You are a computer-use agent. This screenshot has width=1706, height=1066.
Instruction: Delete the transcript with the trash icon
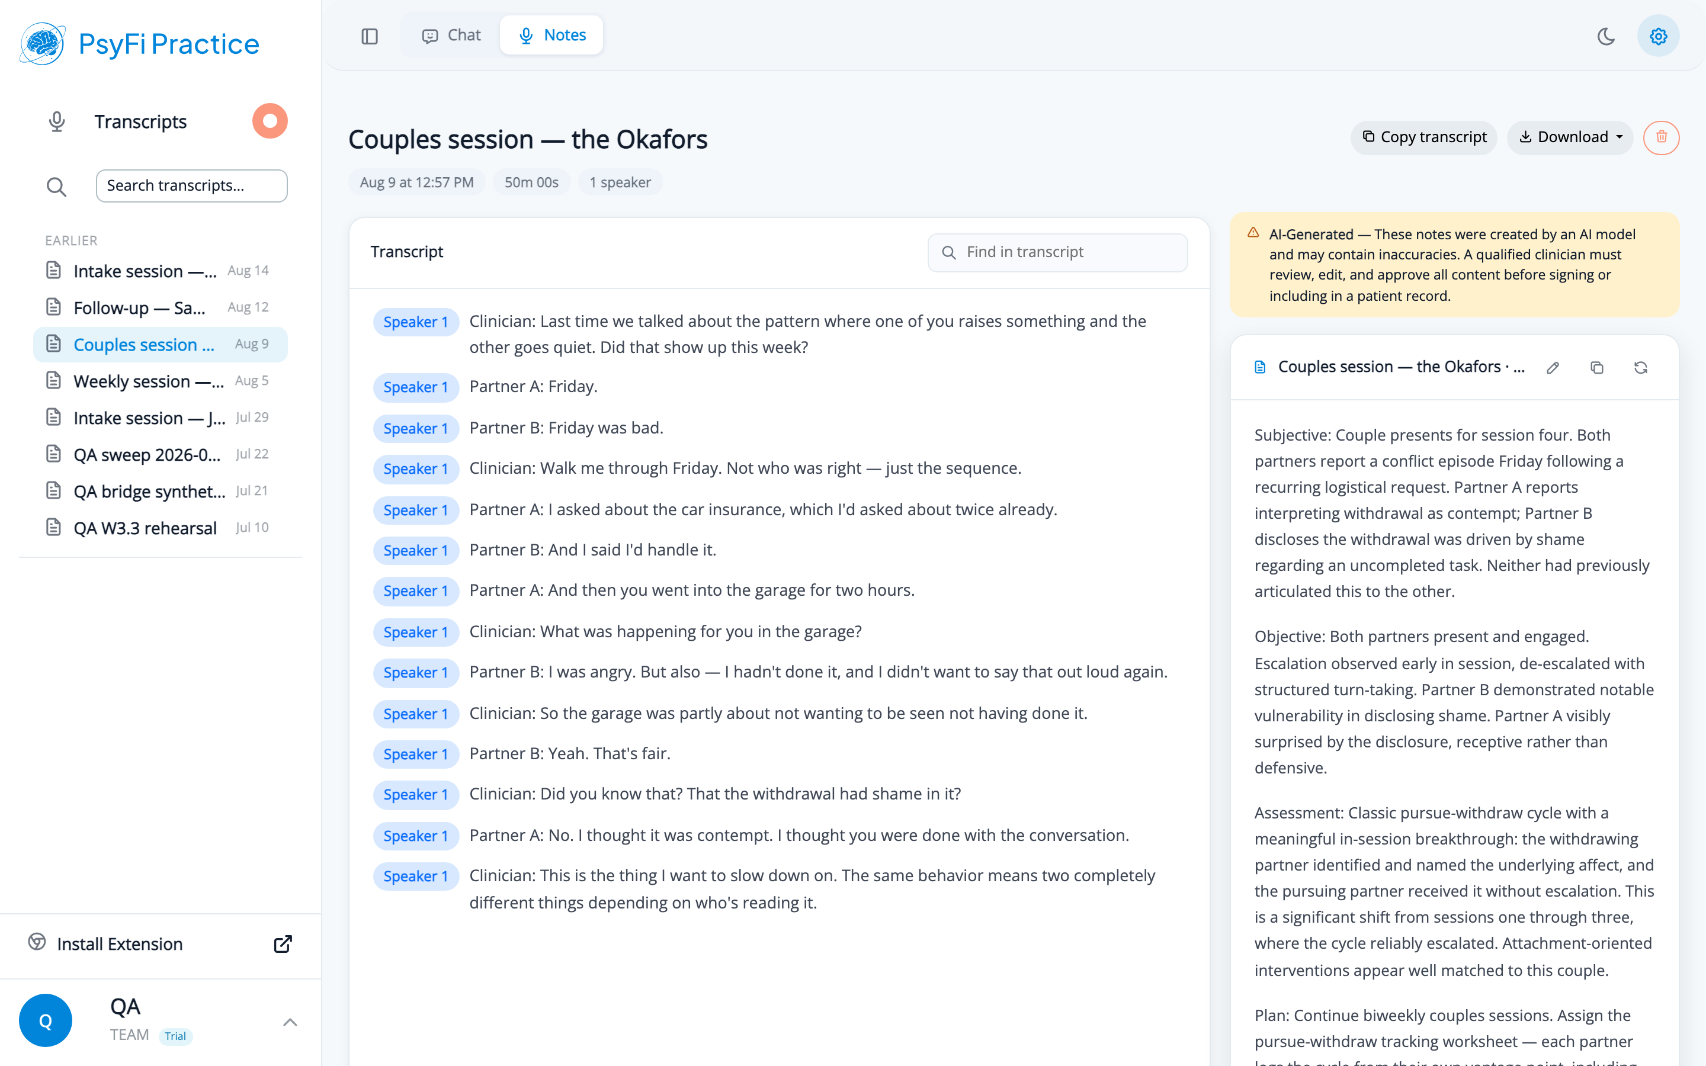click(x=1662, y=137)
